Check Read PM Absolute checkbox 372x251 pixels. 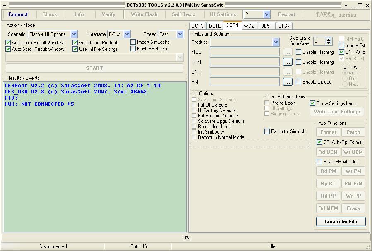pyautogui.click(x=319, y=162)
